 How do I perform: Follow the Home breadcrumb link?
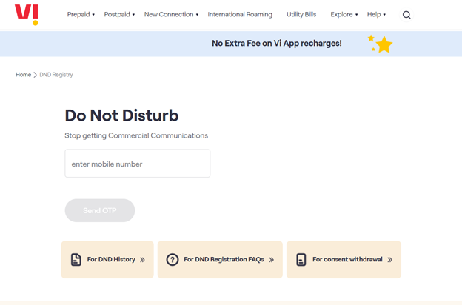click(x=24, y=75)
